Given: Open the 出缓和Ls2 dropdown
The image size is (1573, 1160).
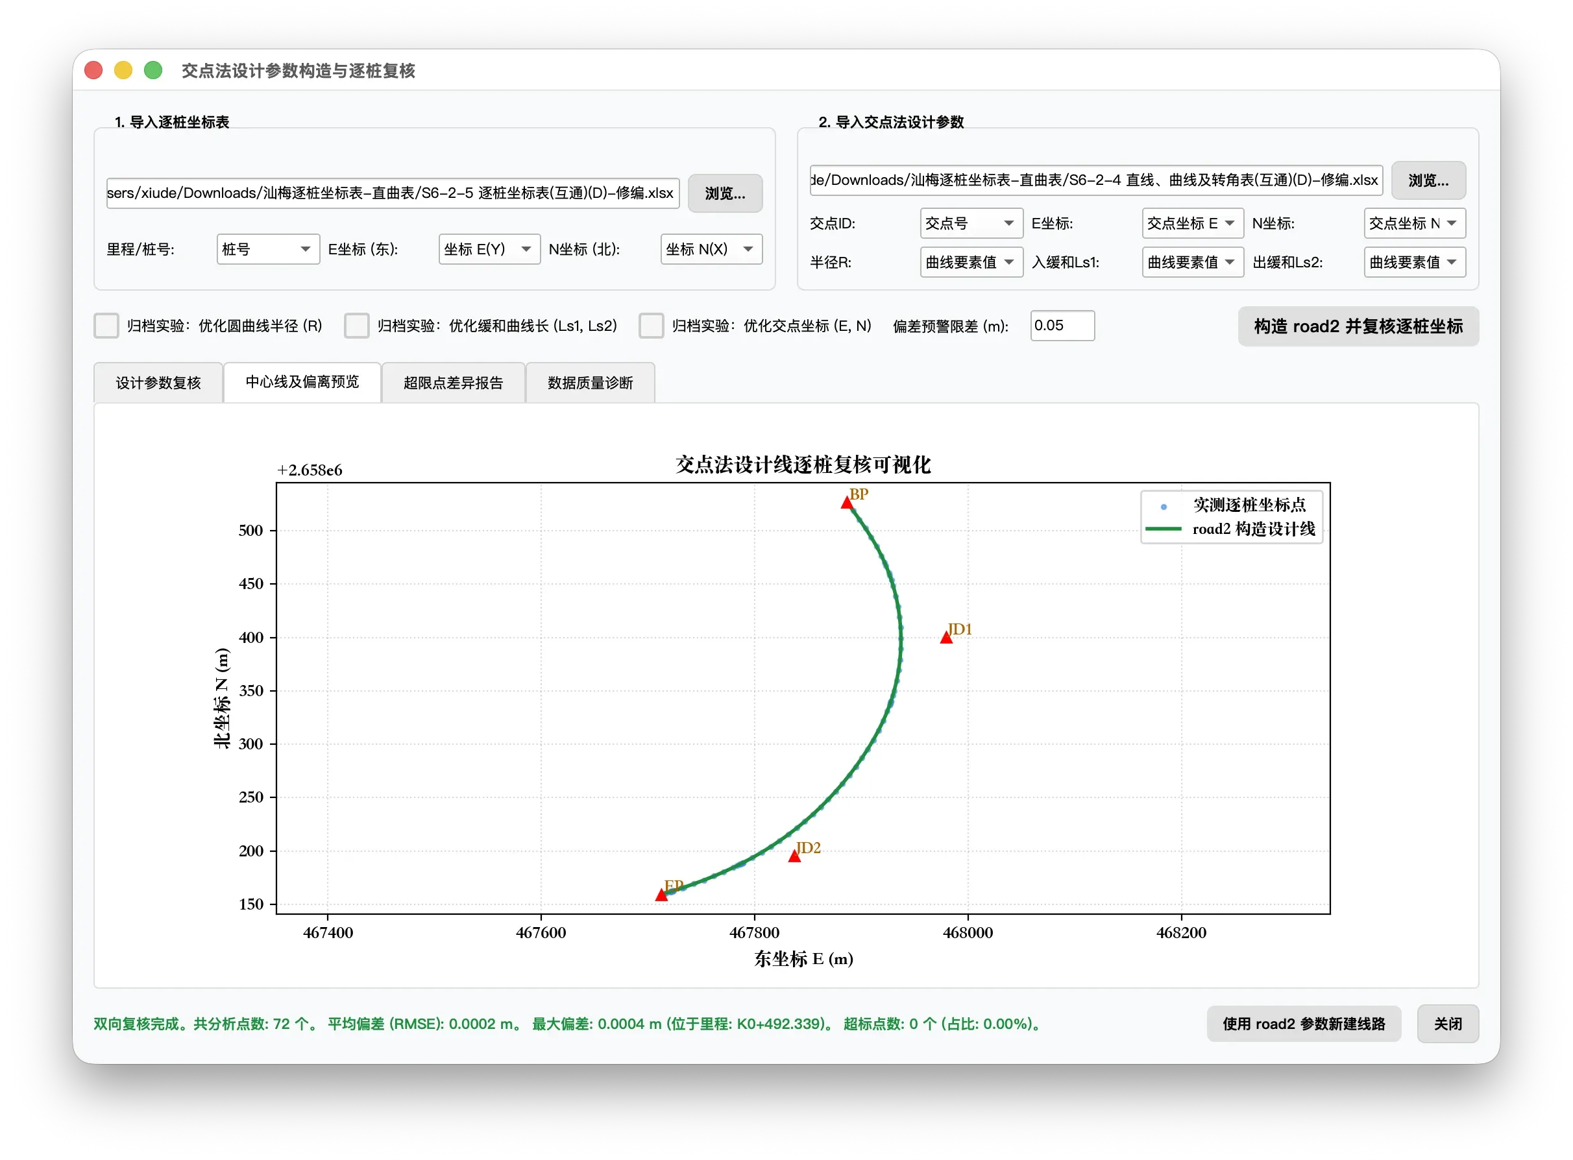Looking at the screenshot, I should point(1415,262).
